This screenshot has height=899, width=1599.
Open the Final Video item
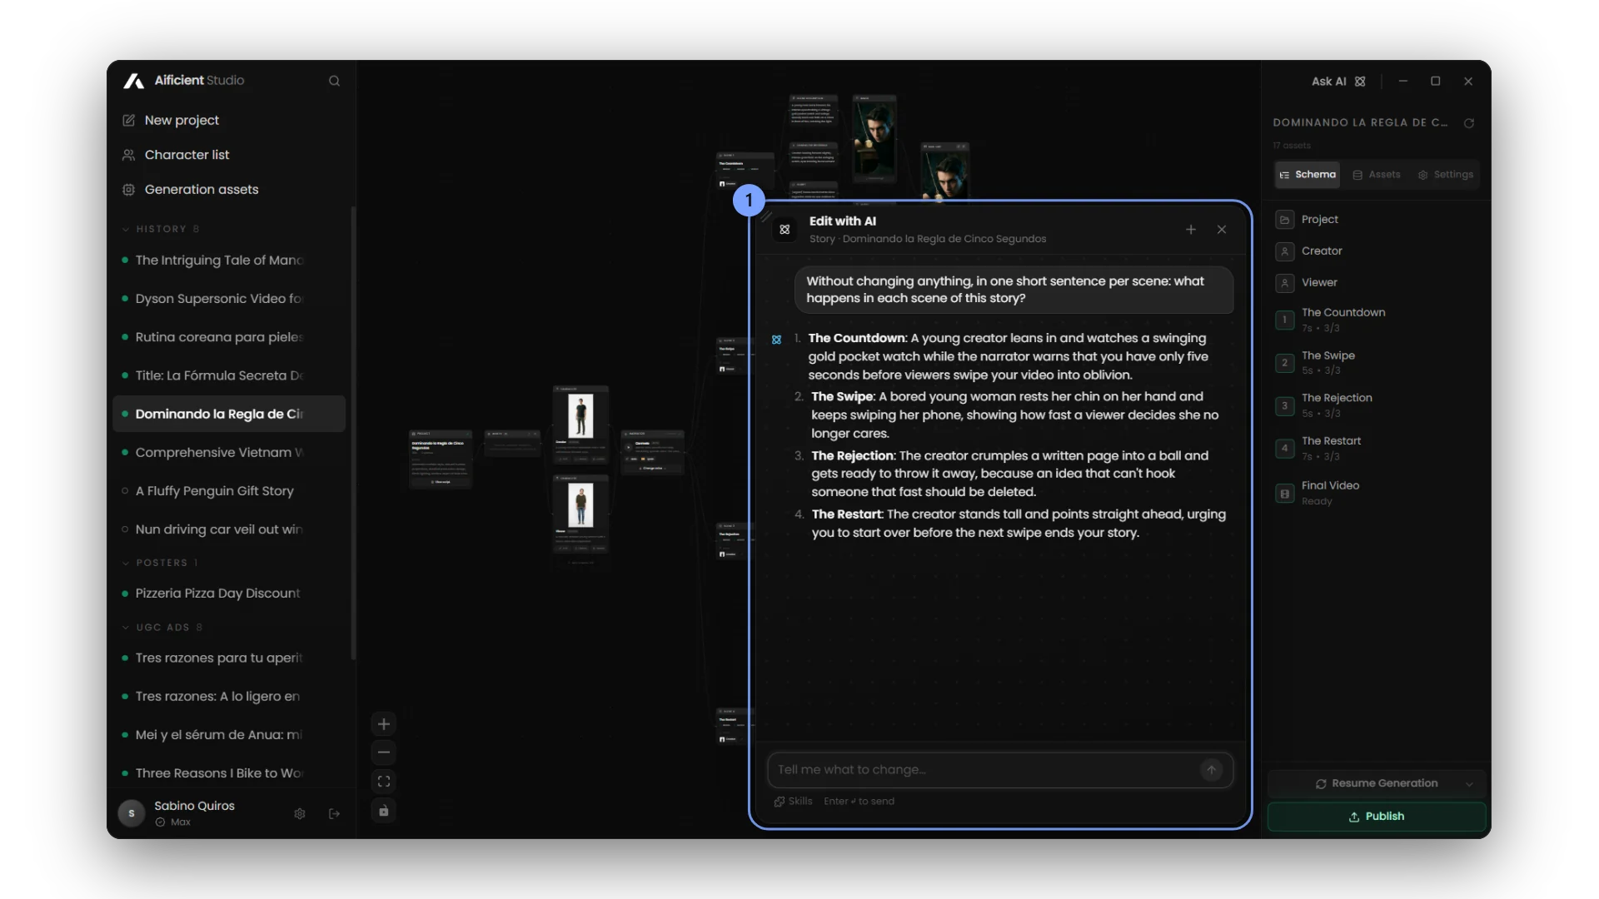(1377, 493)
